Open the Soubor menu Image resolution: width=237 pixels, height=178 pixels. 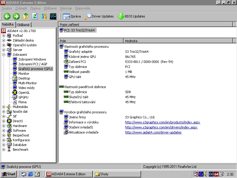click(7, 8)
